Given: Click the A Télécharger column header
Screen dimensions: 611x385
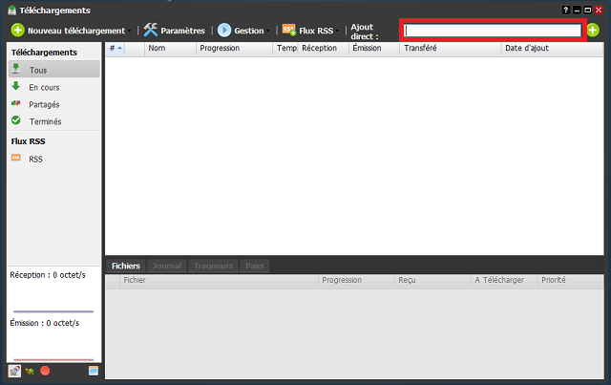Looking at the screenshot, I should 504,280.
